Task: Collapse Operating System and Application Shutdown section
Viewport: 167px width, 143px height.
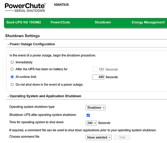Action: coord(44,96)
